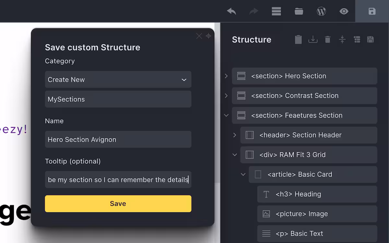Click the save icon in the top toolbar

click(x=372, y=11)
